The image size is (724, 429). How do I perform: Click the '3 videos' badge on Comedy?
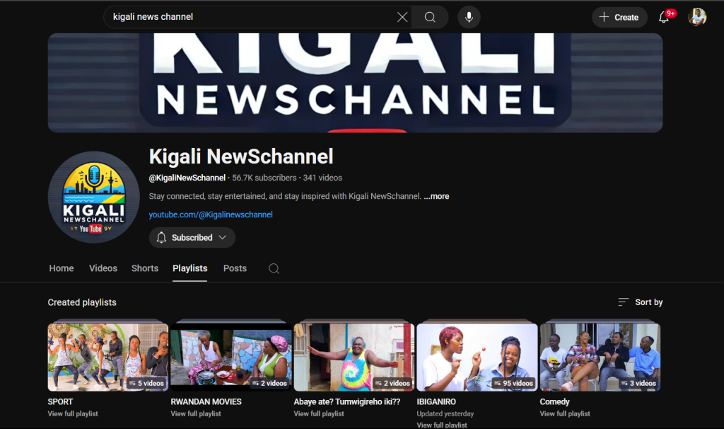click(x=638, y=383)
